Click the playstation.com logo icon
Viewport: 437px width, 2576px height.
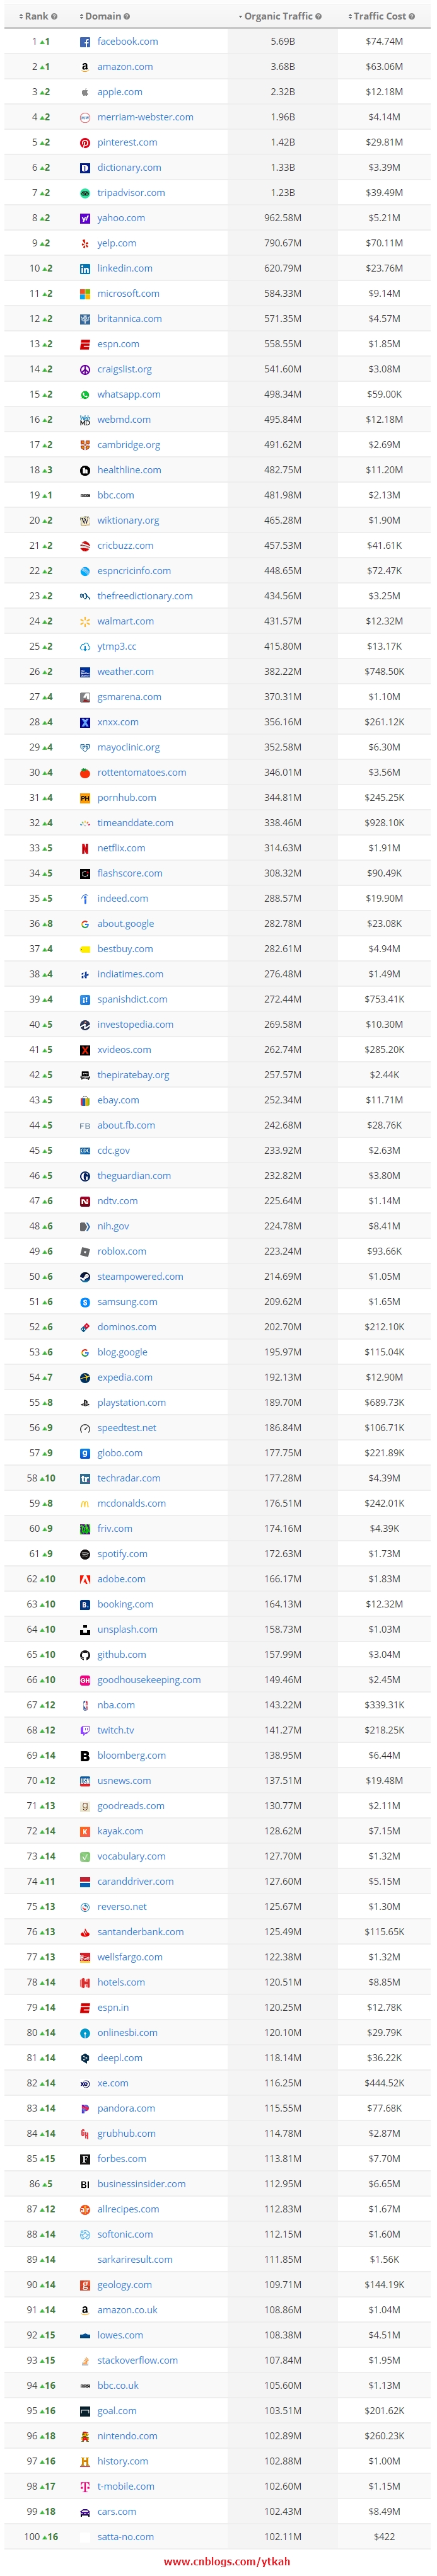click(85, 1403)
